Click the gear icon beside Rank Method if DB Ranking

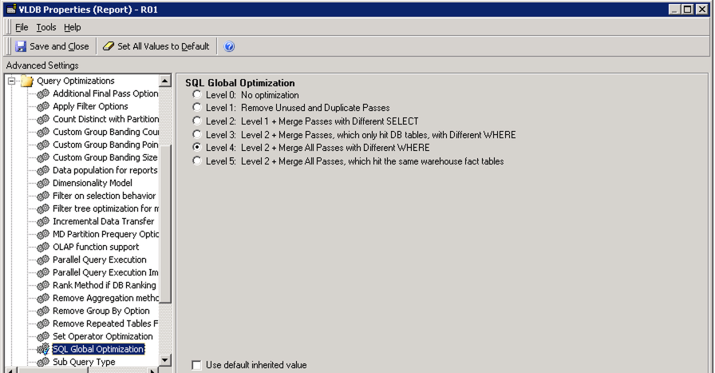pyautogui.click(x=43, y=285)
